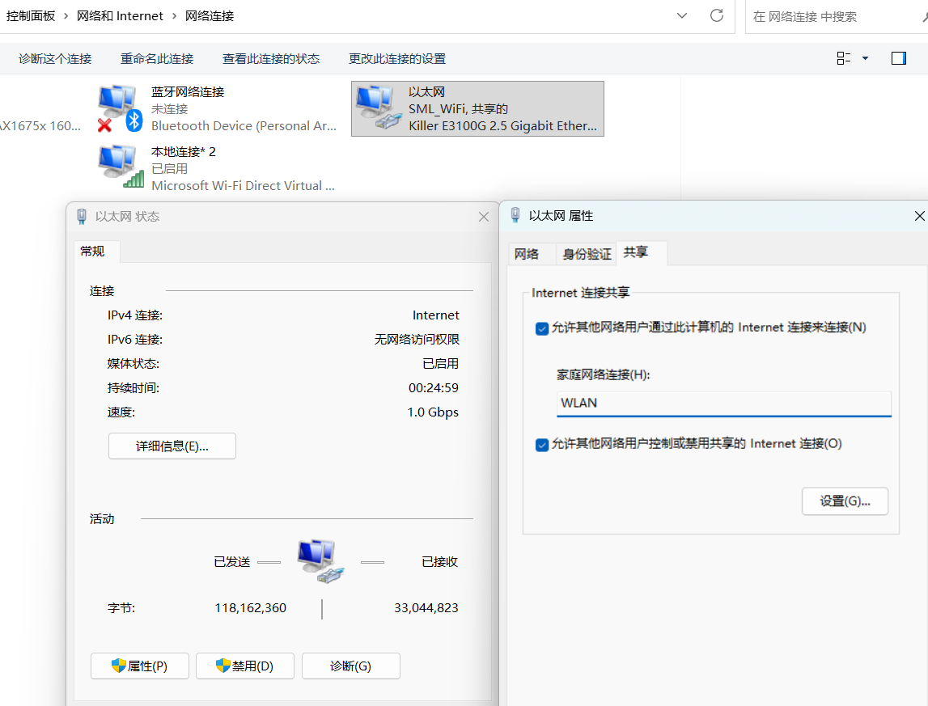Click the 118,162,360 bytes sent value

(250, 608)
